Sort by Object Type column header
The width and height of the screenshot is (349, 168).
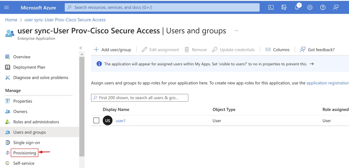click(x=224, y=109)
